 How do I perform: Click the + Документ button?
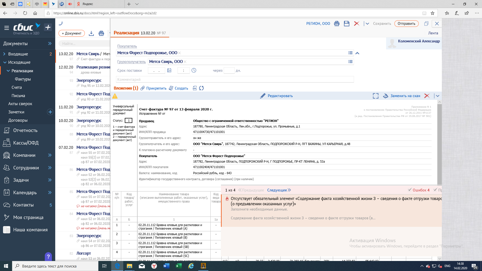72,33
